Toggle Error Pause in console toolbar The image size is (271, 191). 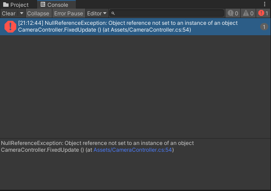(x=69, y=14)
